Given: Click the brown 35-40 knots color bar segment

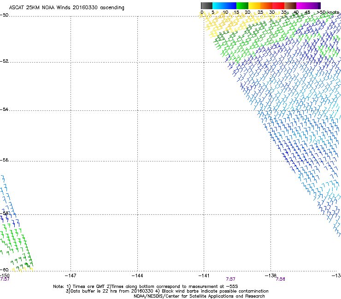Looking at the screenshot, I should click(x=290, y=6).
